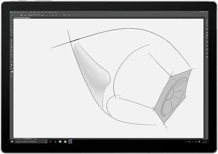Select the Brush tool in the left toolbar
This screenshot has width=218, height=154.
click(12, 38)
